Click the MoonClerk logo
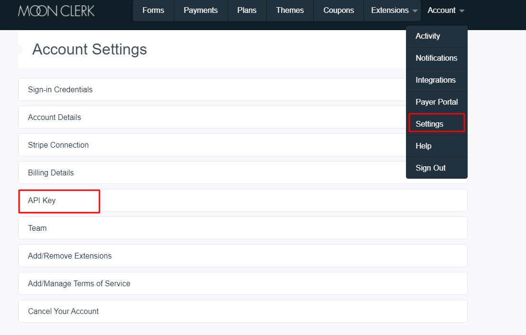This screenshot has height=335, width=526. pyautogui.click(x=56, y=11)
